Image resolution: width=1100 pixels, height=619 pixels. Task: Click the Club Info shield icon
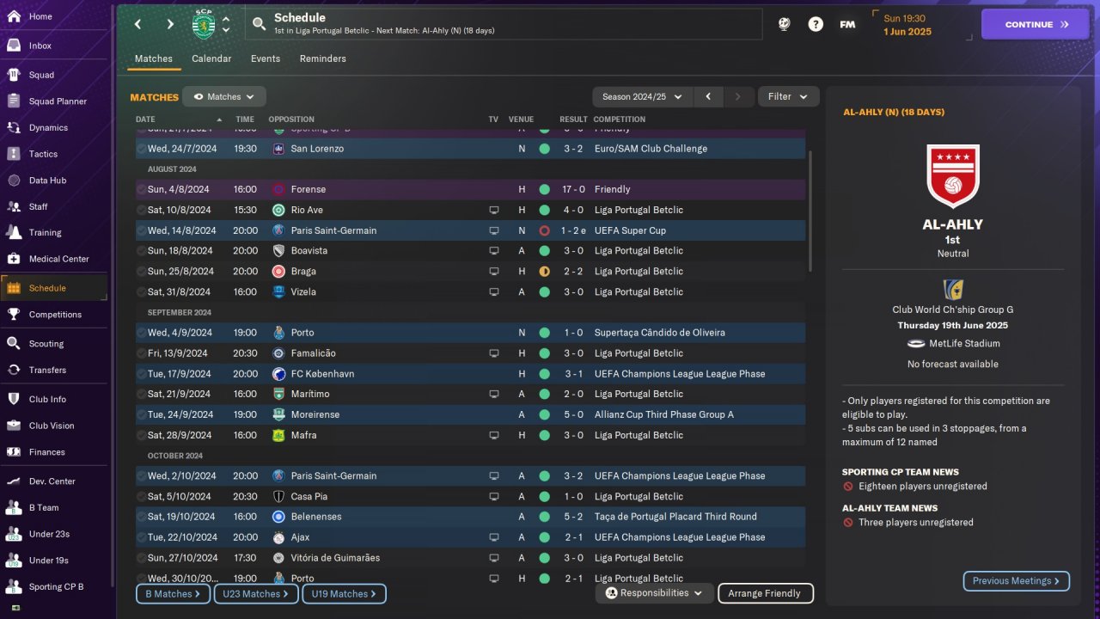14,399
